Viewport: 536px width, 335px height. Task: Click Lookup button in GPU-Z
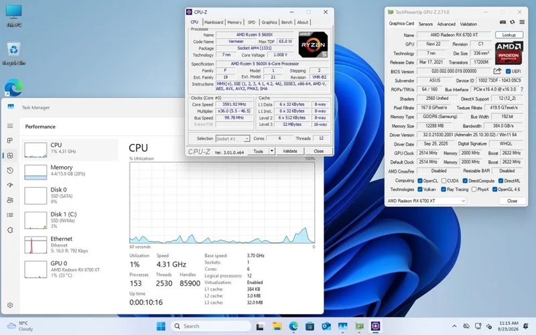coord(509,35)
